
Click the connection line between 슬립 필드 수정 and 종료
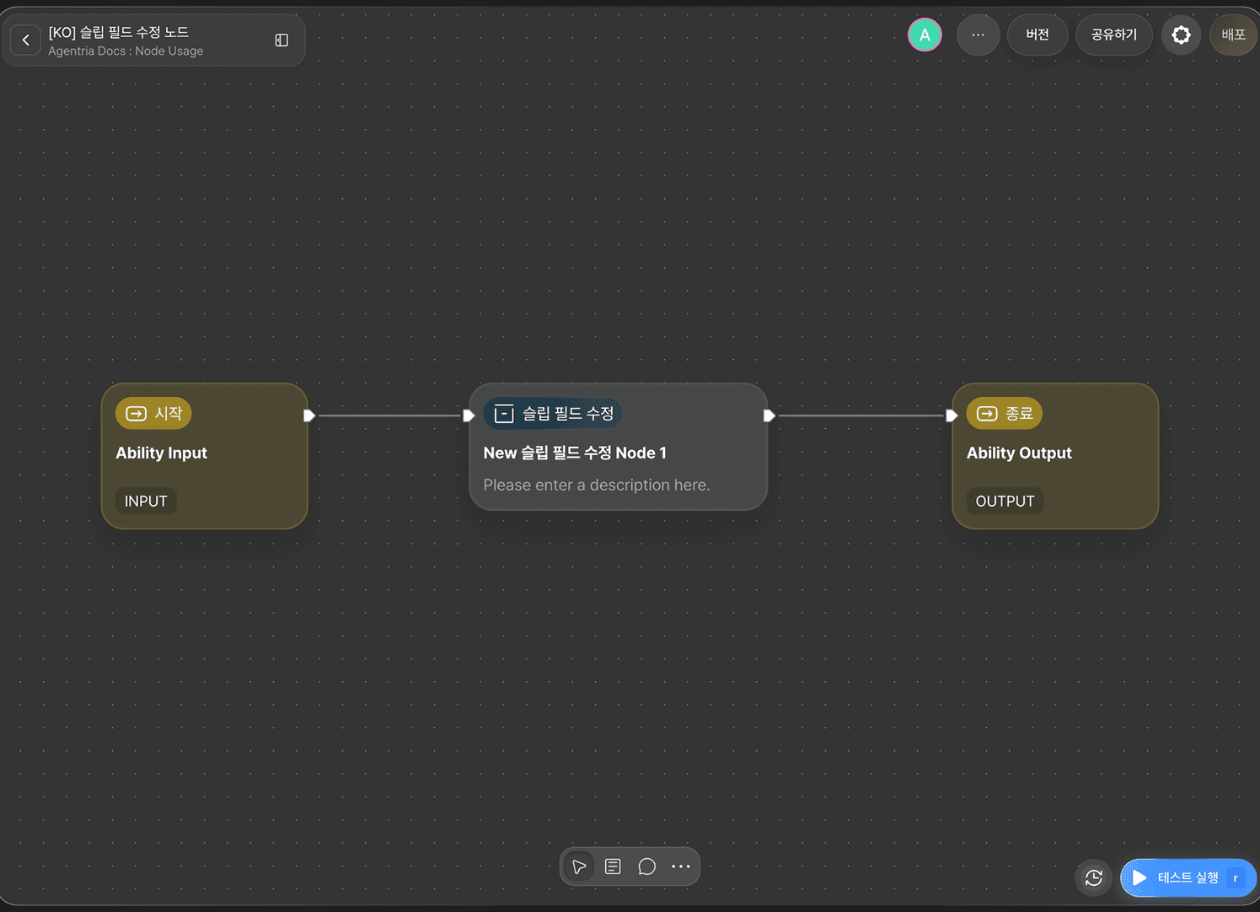(x=861, y=416)
